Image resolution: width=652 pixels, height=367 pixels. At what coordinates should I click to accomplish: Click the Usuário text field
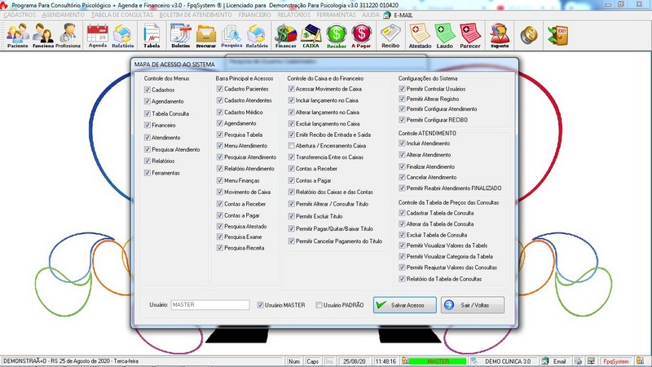(x=209, y=305)
